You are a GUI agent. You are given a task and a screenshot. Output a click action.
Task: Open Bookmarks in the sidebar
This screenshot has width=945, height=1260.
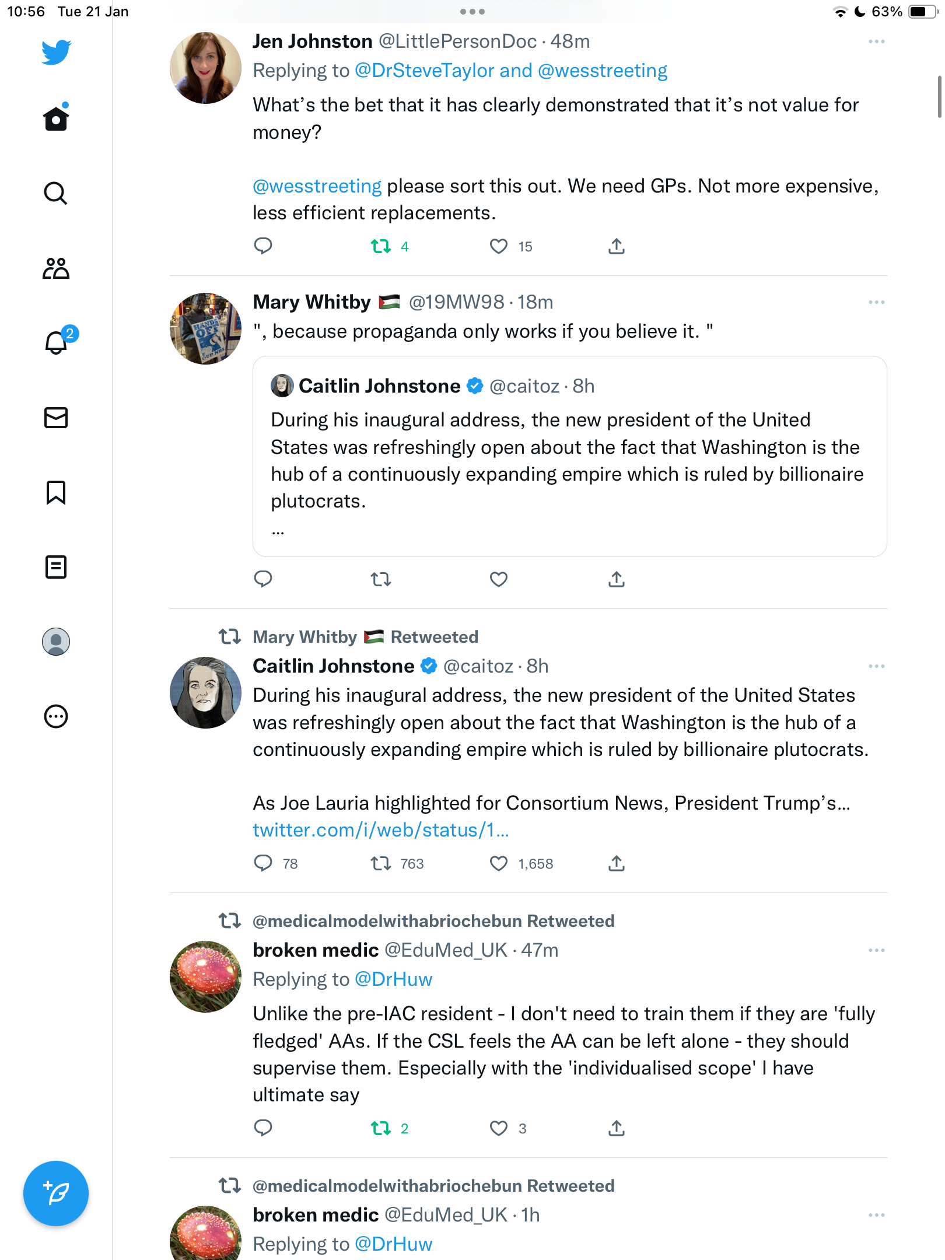[x=56, y=492]
